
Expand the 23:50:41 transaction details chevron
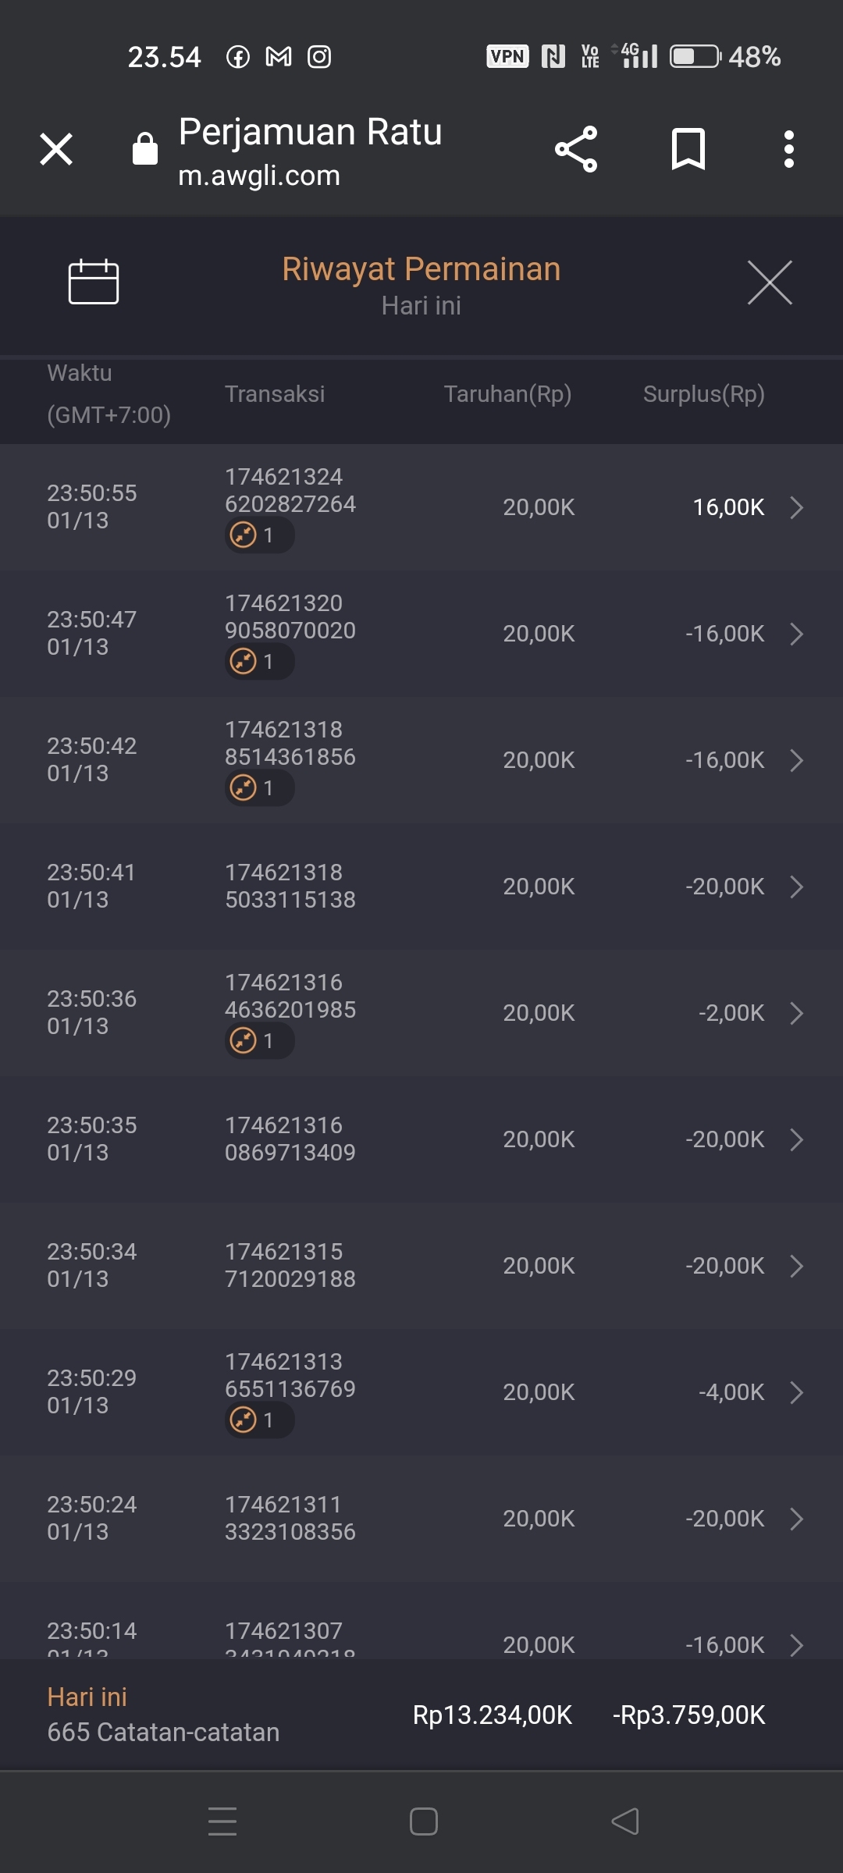(796, 887)
